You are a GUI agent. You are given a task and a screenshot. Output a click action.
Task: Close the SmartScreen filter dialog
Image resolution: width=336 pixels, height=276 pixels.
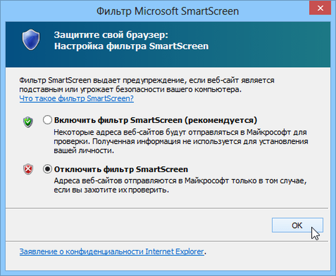[320, 8]
